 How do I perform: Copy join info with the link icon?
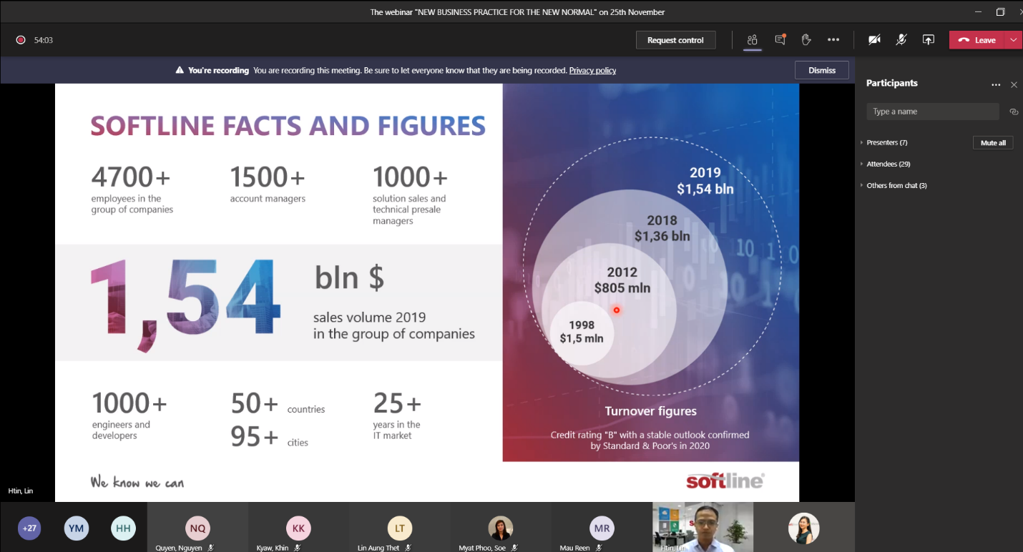[1014, 112]
